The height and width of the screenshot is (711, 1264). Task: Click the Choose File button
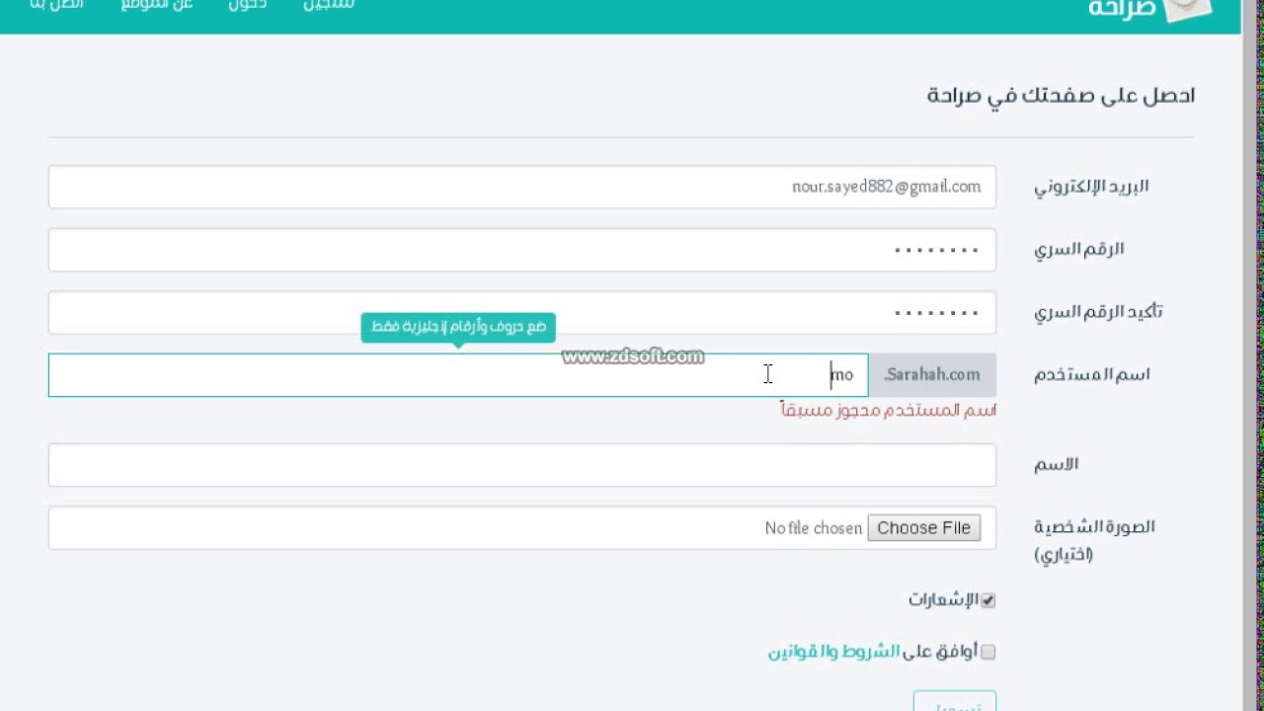(x=923, y=528)
